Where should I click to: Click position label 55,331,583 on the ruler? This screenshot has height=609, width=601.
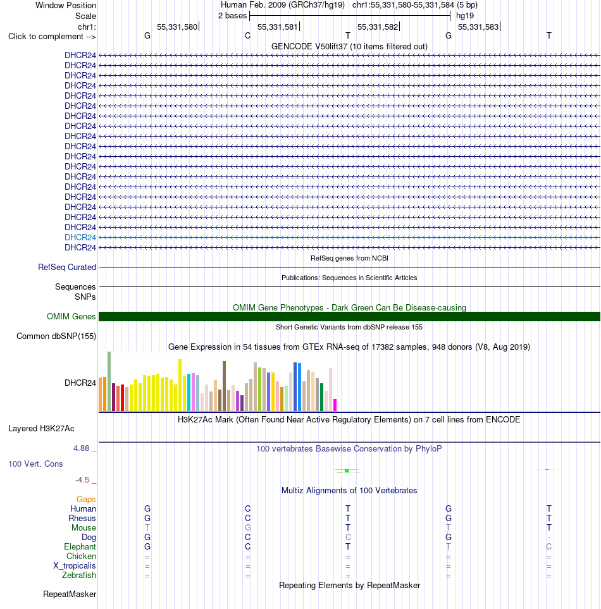[478, 27]
